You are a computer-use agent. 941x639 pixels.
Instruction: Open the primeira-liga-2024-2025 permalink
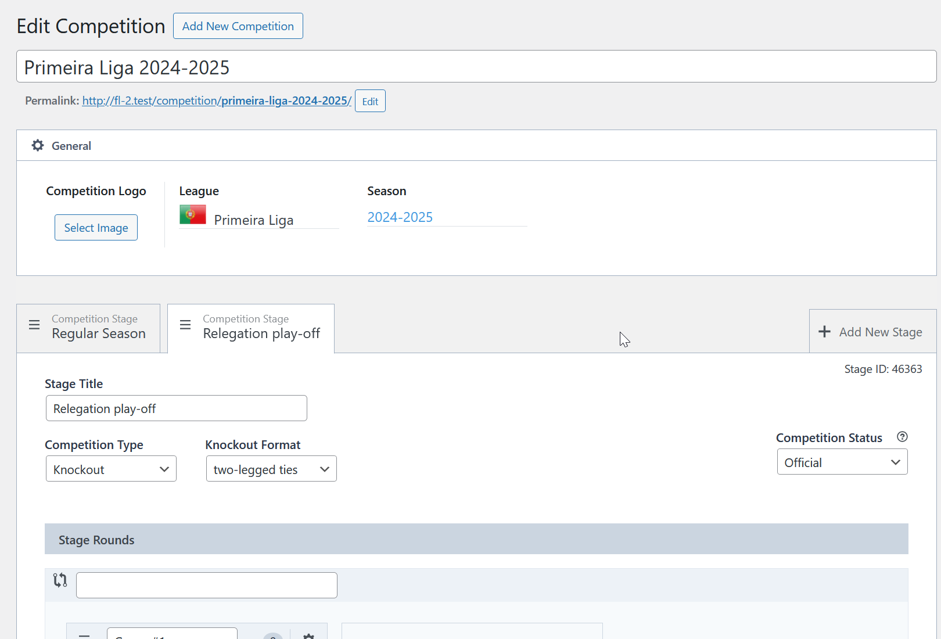pos(217,100)
